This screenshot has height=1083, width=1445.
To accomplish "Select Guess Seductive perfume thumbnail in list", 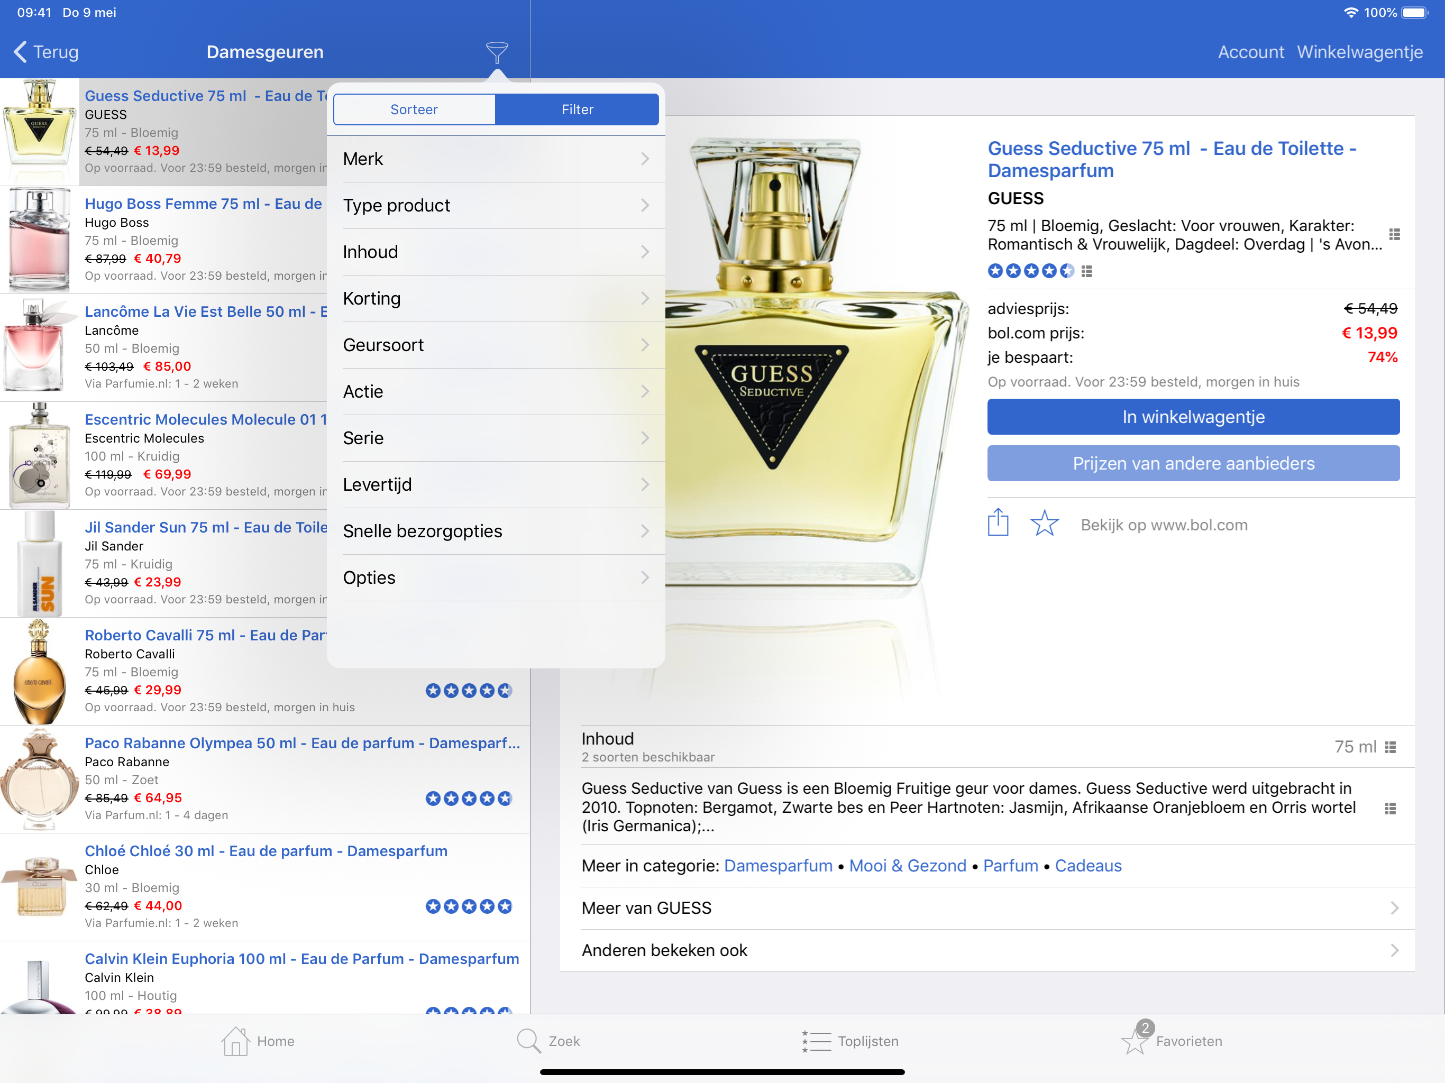I will pyautogui.click(x=39, y=132).
